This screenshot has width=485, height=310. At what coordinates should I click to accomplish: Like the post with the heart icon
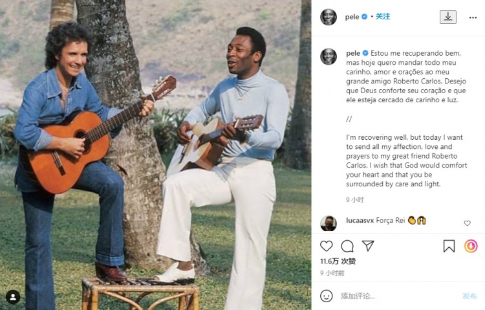(x=327, y=246)
